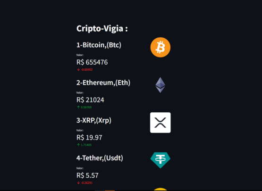Click the -0.65952 change under Bitcoin

(87, 70)
